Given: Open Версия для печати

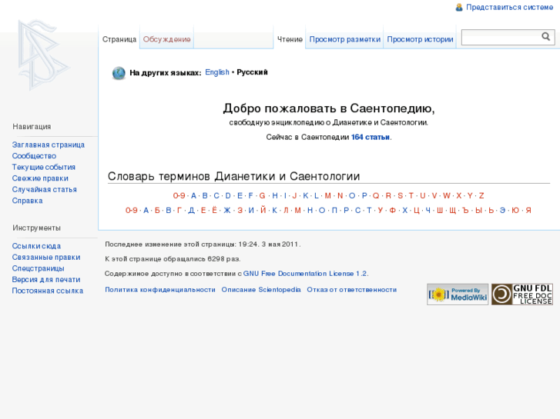Looking at the screenshot, I should [46, 280].
